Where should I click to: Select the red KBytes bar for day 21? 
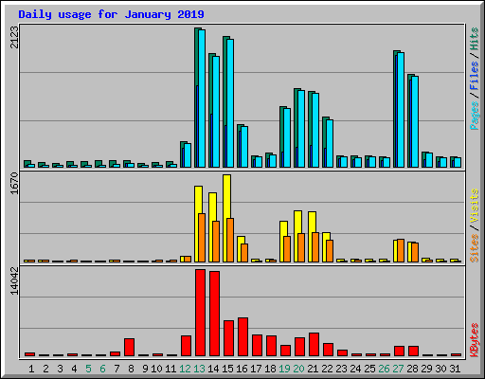point(314,344)
